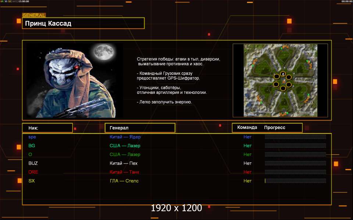Image resolution: width=353 pixels, height=220 pixels.
Task: Select player nickname "spe"
Action: (x=32, y=137)
